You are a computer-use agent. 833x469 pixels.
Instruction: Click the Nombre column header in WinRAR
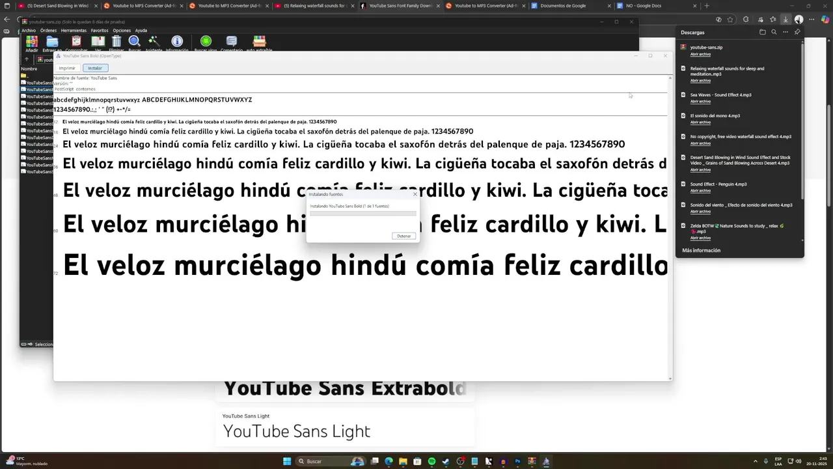[x=29, y=68]
